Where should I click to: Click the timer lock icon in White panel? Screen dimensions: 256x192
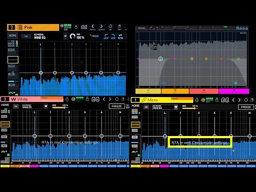pyautogui.click(x=67, y=99)
